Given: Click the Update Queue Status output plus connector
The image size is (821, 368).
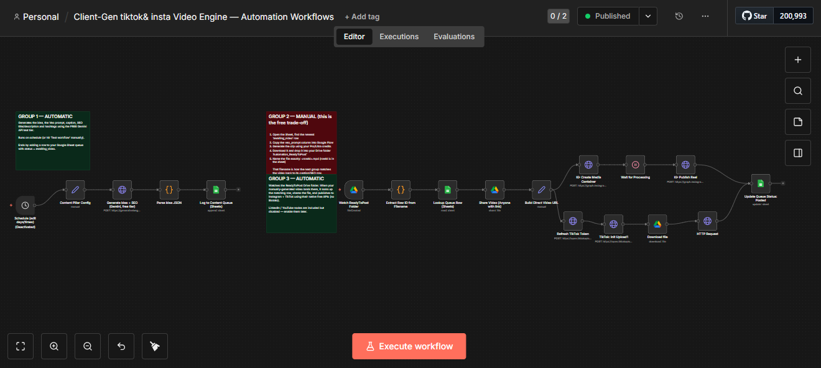Looking at the screenshot, I should 783,183.
